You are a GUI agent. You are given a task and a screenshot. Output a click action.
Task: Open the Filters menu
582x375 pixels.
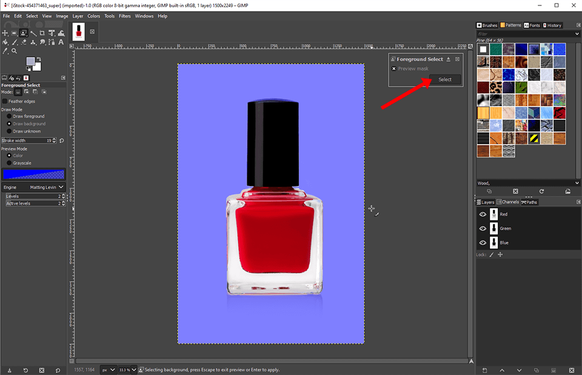tap(124, 16)
